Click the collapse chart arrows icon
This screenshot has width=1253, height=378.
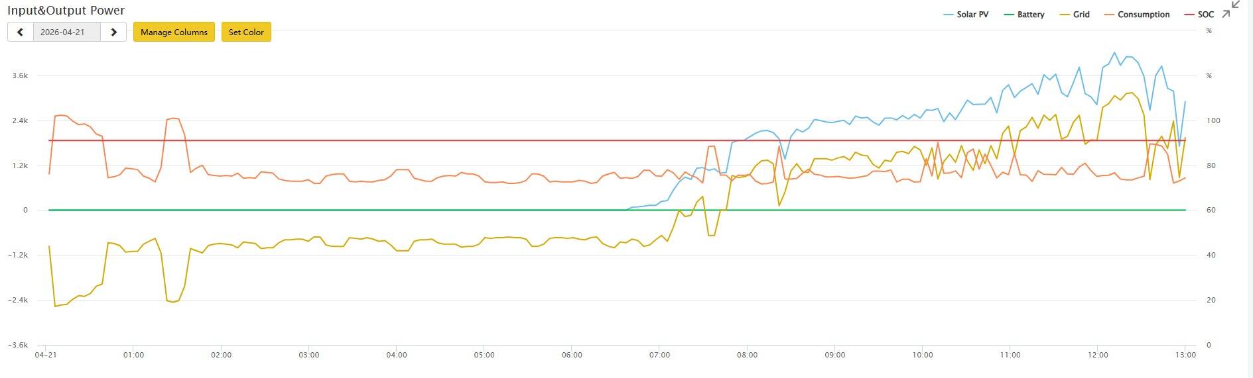coord(1231,9)
